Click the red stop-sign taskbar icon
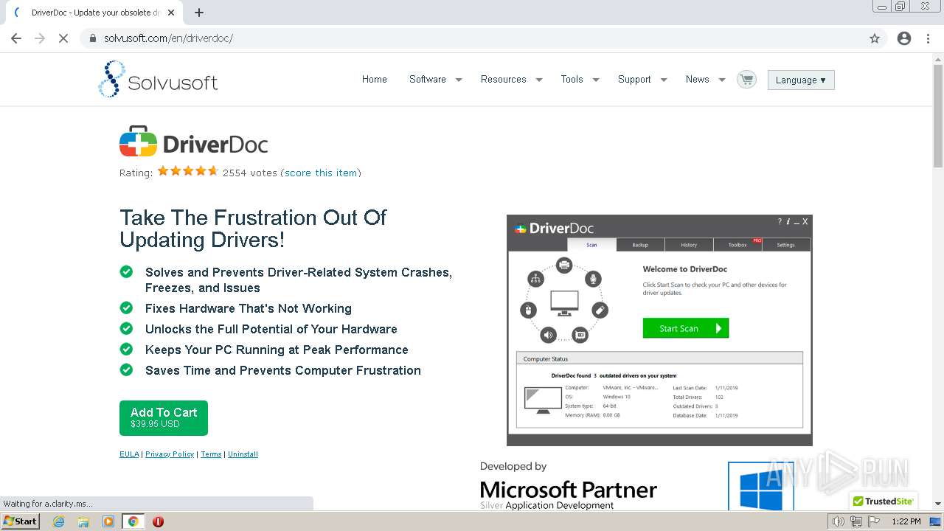Image resolution: width=944 pixels, height=531 pixels. pyautogui.click(x=158, y=521)
